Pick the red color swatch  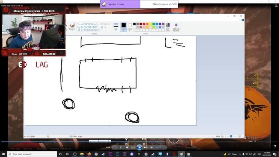coord(144,24)
